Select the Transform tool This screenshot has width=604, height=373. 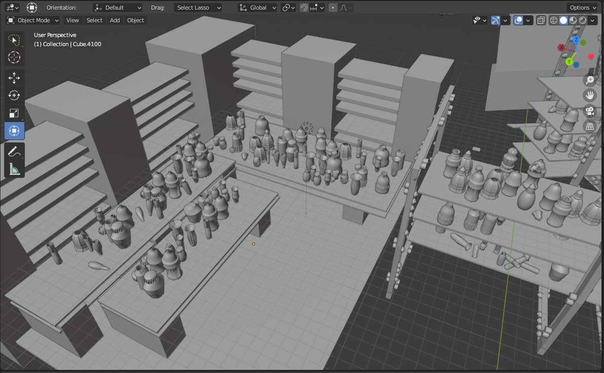14,131
